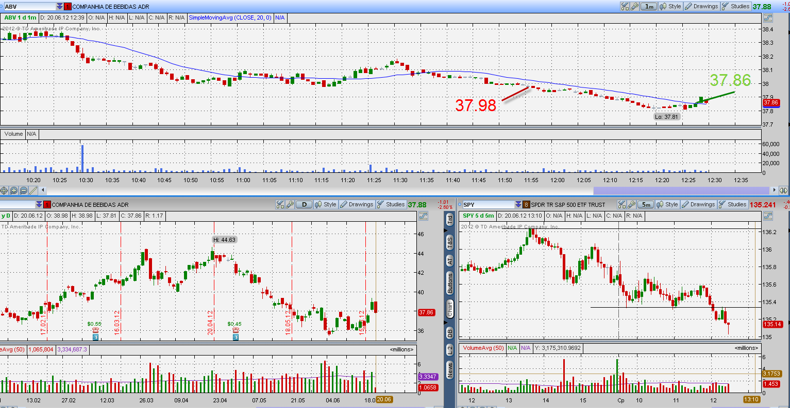
Task: Click the red link box on daily chart
Action: pos(47,204)
